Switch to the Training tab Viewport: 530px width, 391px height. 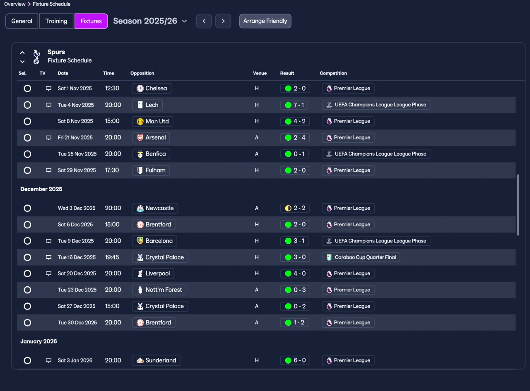pos(56,21)
